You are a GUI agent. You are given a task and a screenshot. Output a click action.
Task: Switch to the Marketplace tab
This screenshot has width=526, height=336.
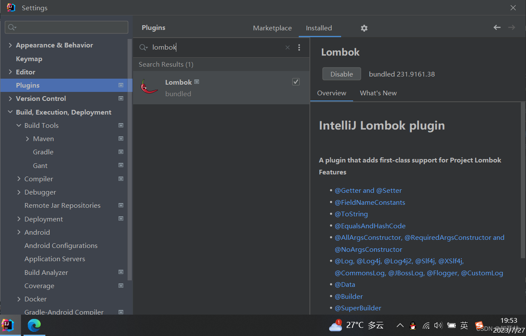[272, 28]
